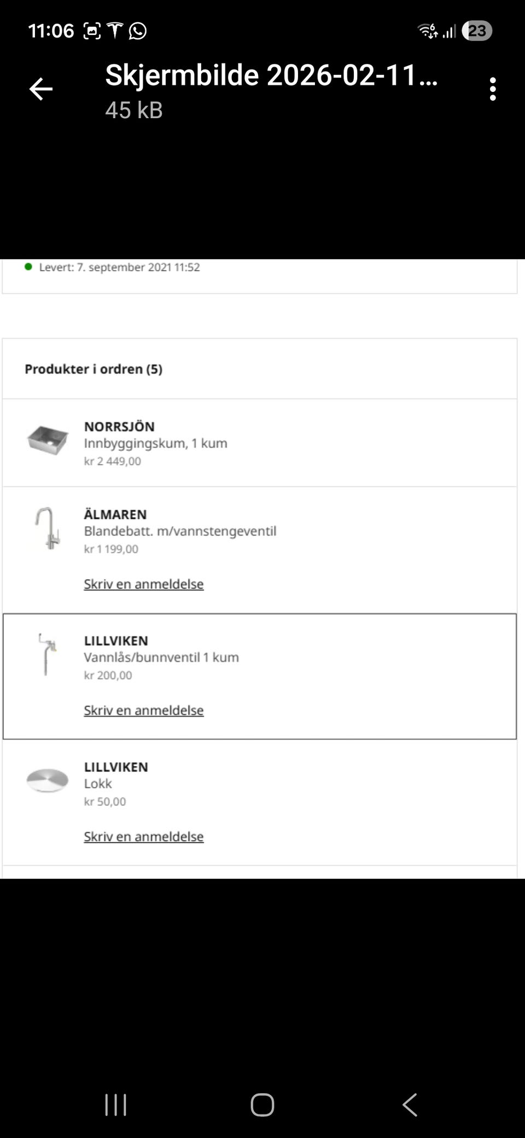The height and width of the screenshot is (1138, 525).
Task: Open the three-dot overflow menu
Action: 493,89
